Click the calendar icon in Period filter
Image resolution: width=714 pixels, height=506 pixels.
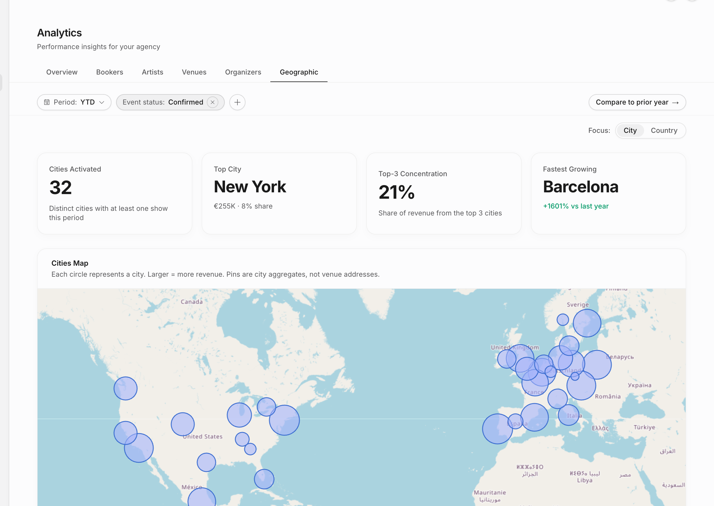47,102
